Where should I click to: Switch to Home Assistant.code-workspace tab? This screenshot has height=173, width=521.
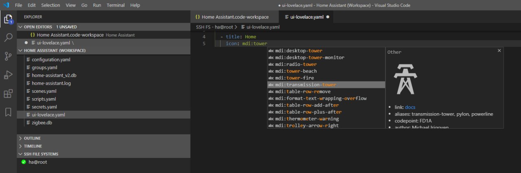(x=235, y=17)
